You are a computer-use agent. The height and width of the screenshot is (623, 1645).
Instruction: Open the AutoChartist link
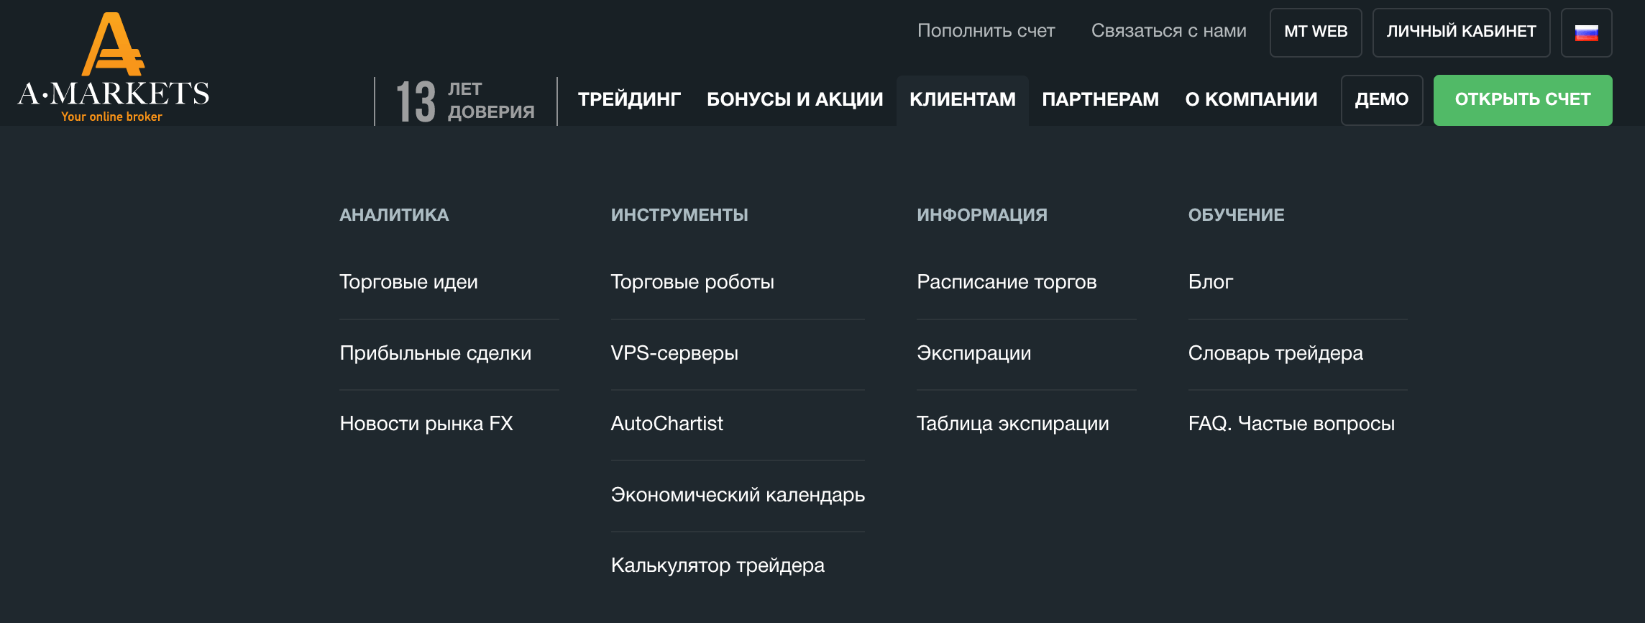[666, 424]
